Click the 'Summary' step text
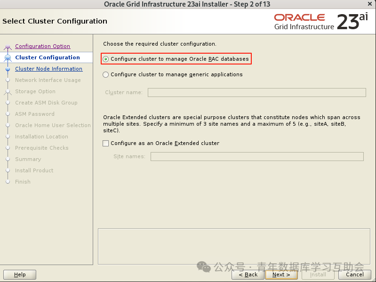Image resolution: width=376 pixels, height=282 pixels. coord(28,159)
